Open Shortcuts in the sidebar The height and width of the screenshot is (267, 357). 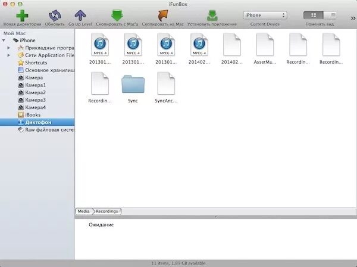coord(33,63)
